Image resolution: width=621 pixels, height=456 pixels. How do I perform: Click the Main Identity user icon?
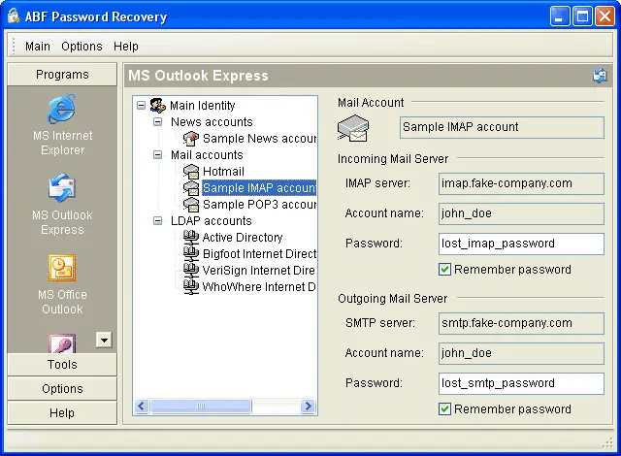(x=158, y=106)
